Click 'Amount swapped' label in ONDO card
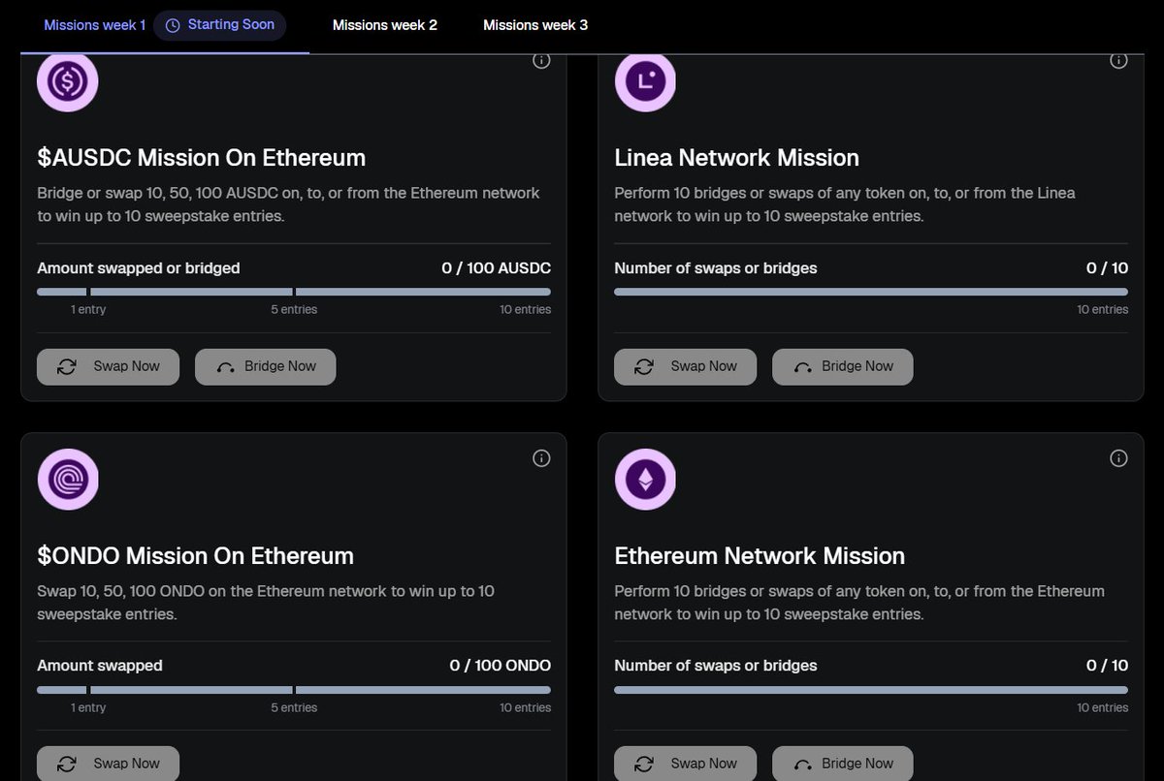The width and height of the screenshot is (1164, 781). tap(100, 666)
